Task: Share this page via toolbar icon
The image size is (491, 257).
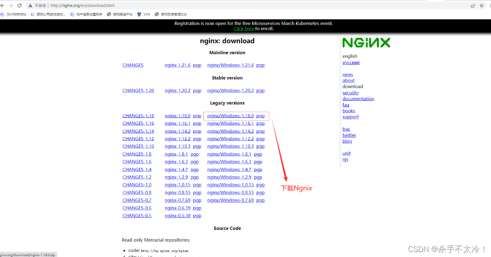Action: coord(473,6)
